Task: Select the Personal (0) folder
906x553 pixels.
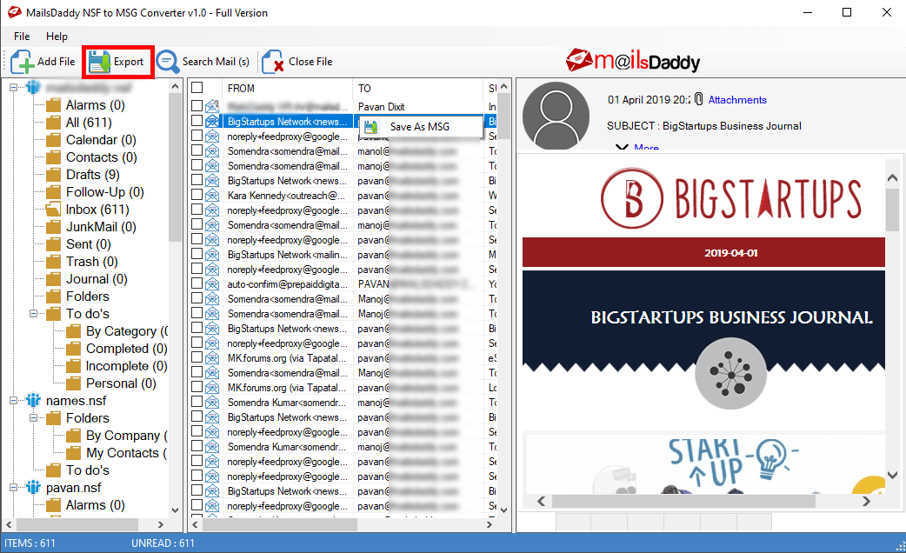Action: [x=121, y=383]
